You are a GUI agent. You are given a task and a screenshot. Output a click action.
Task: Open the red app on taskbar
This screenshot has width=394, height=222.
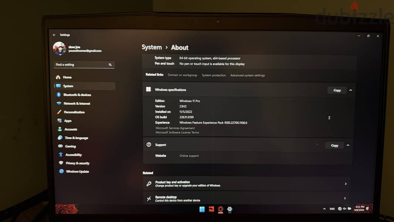[x=211, y=209]
